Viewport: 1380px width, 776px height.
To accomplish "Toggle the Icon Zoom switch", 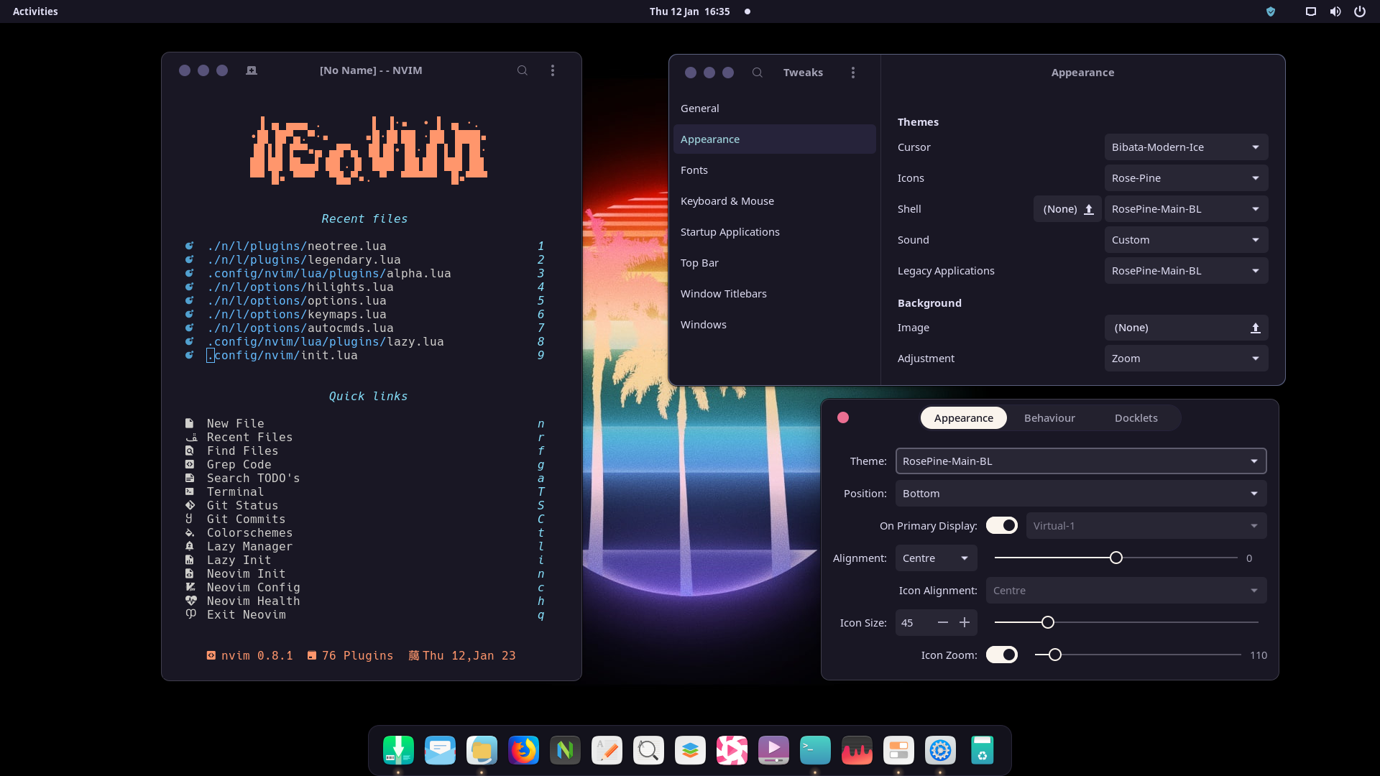I will (x=1002, y=655).
